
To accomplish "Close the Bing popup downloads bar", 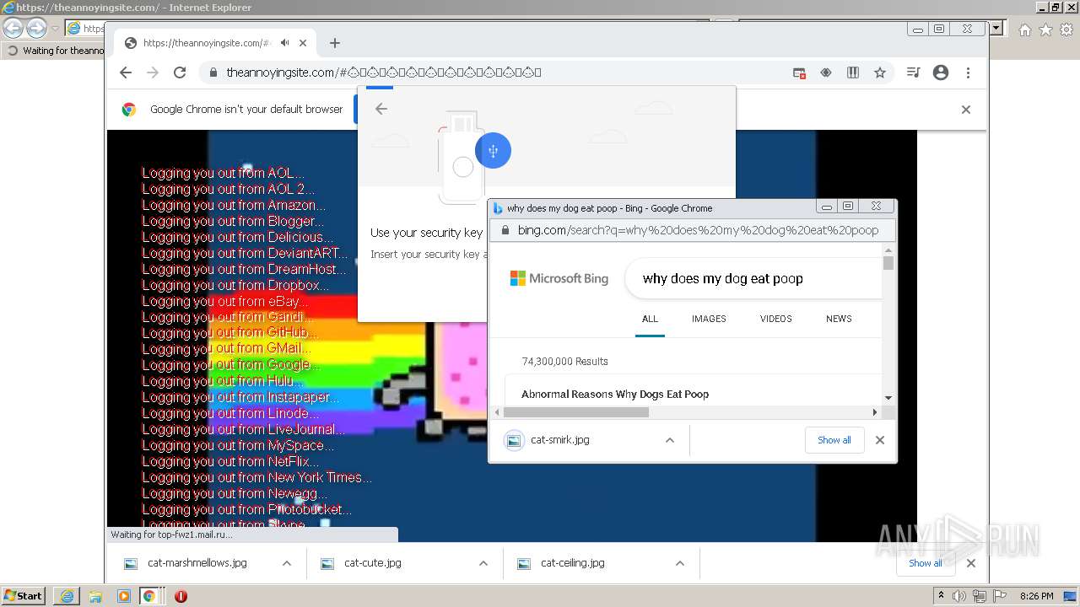I will pyautogui.click(x=880, y=440).
